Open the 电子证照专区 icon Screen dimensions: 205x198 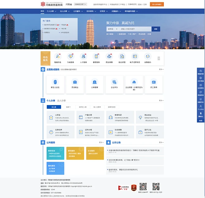coord(135,56)
